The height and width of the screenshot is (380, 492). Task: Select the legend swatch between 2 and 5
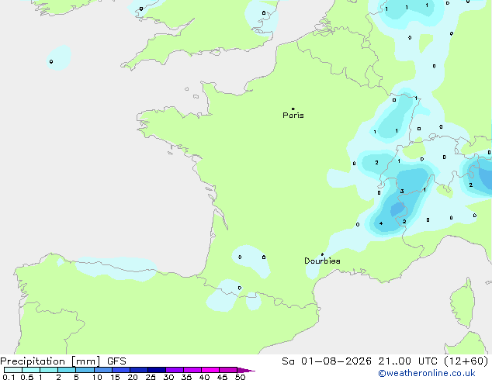67,370
